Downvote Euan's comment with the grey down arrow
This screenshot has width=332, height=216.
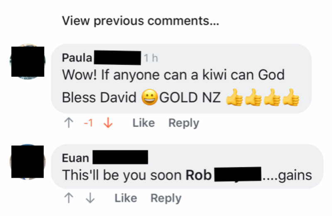coord(90,198)
